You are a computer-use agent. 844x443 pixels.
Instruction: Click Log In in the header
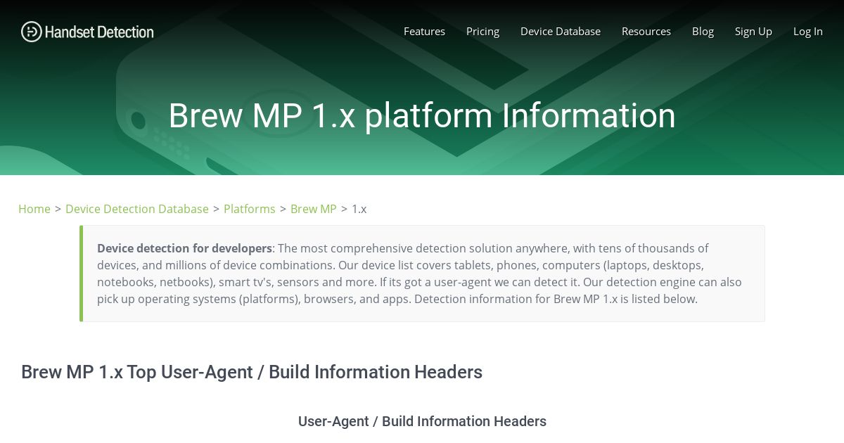click(x=808, y=32)
